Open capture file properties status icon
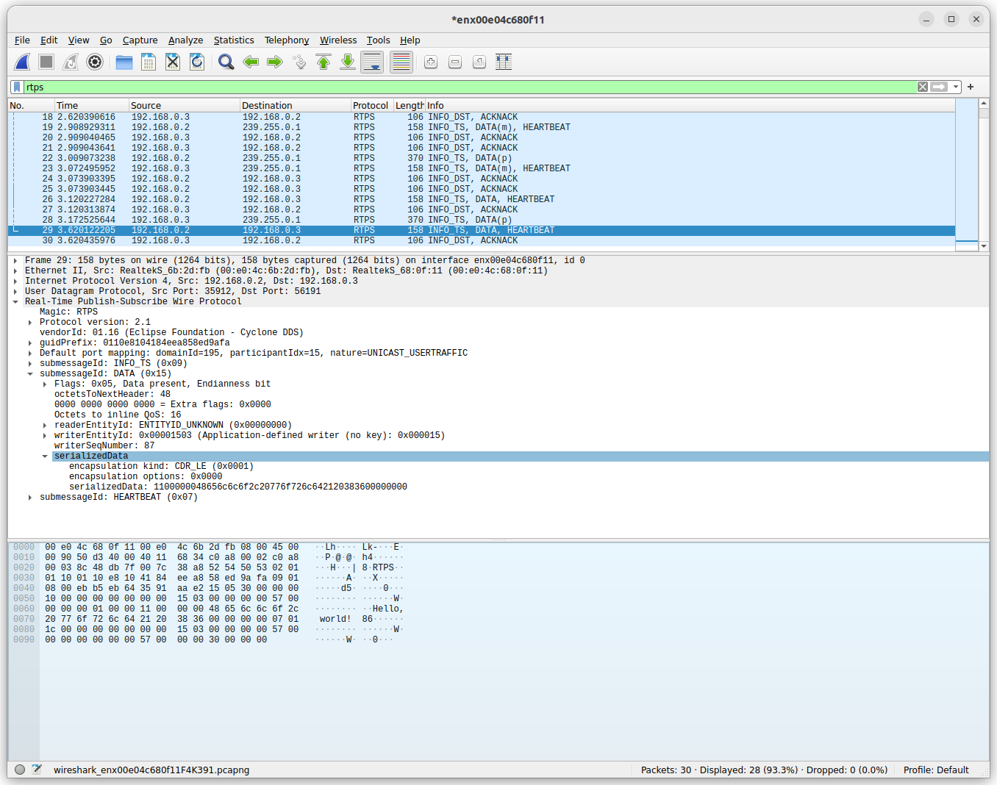 point(37,770)
